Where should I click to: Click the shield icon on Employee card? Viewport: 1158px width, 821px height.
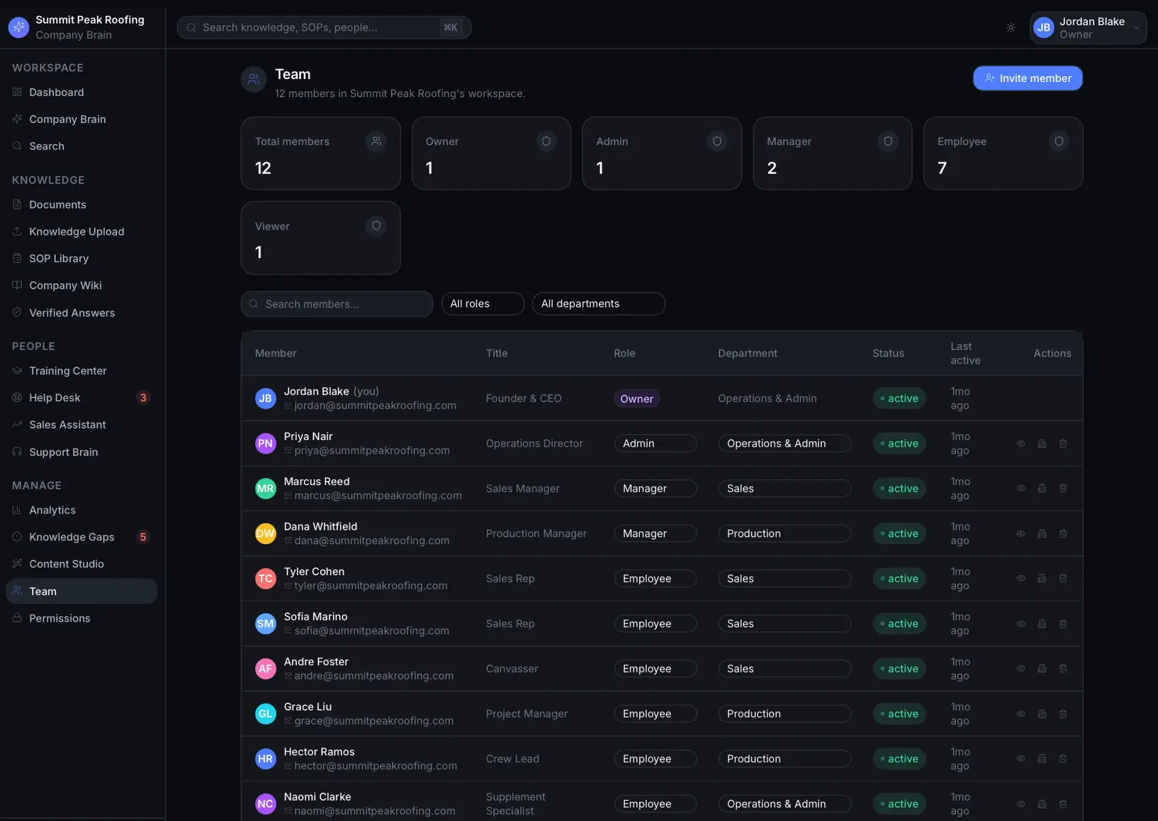coord(1058,141)
